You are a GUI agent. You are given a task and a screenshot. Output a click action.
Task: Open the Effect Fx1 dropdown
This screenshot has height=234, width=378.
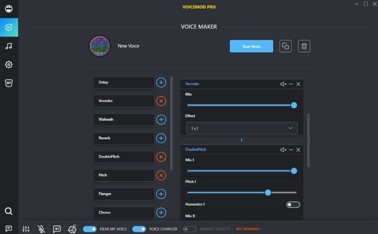click(x=241, y=128)
